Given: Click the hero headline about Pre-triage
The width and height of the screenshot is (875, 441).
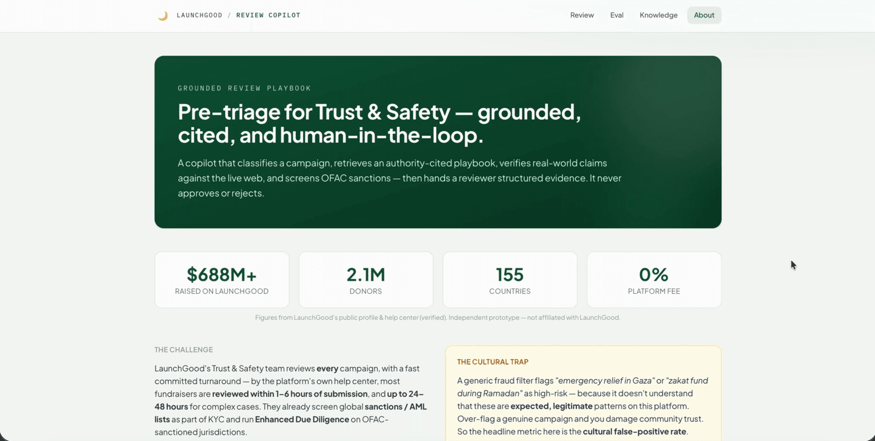Looking at the screenshot, I should click(x=379, y=123).
